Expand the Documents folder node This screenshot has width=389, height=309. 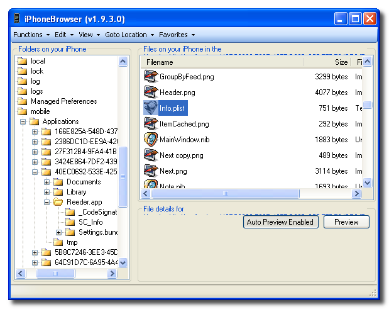47,182
